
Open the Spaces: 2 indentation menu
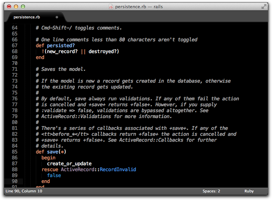[x=211, y=191]
